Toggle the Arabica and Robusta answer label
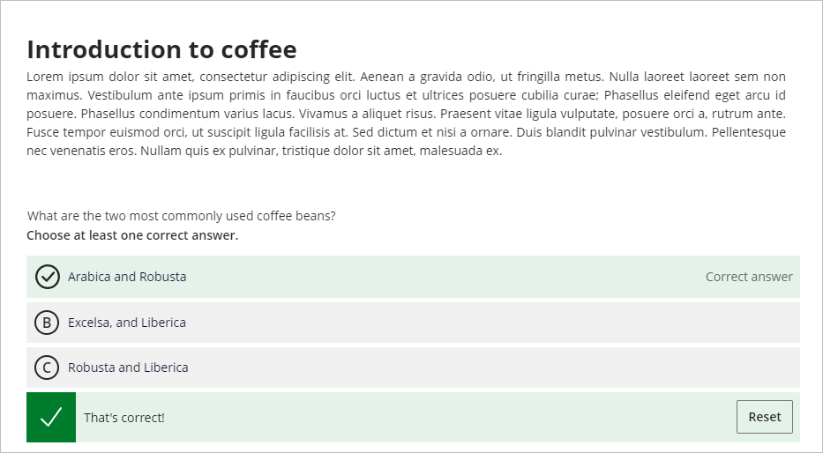Viewport: 823px width, 453px height. pos(127,277)
